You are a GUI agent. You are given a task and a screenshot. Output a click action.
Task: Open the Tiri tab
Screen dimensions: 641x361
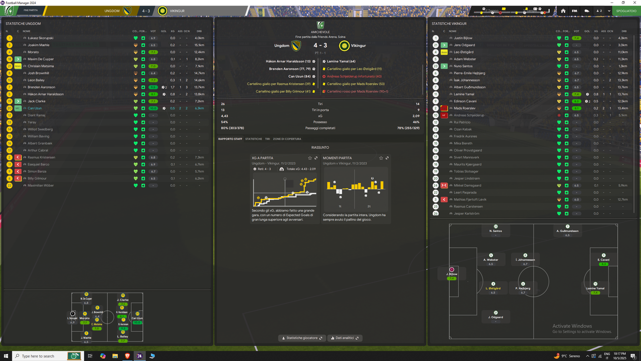pyautogui.click(x=267, y=139)
